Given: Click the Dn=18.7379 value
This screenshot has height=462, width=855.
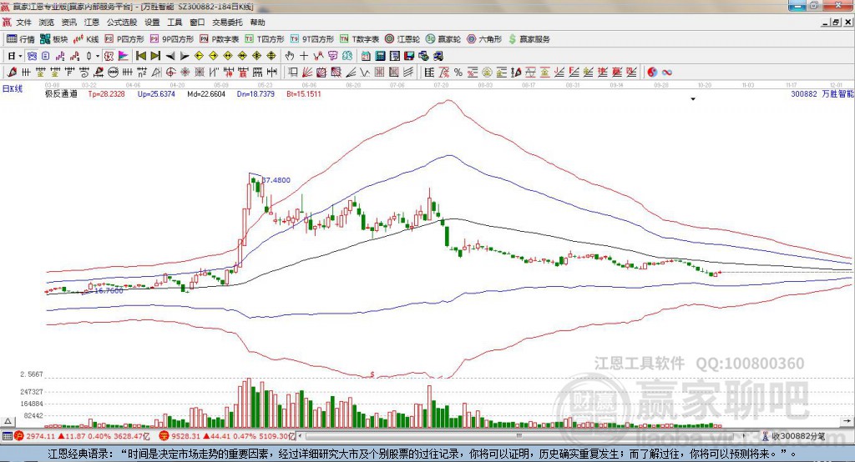Looking at the screenshot, I should (x=255, y=93).
